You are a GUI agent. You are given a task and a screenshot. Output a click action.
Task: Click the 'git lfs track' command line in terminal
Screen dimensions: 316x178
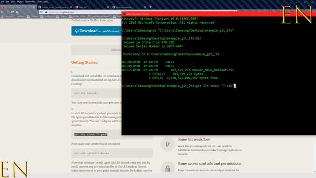click(179, 86)
